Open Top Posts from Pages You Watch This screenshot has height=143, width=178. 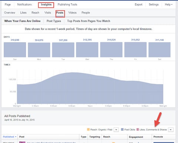(89, 21)
